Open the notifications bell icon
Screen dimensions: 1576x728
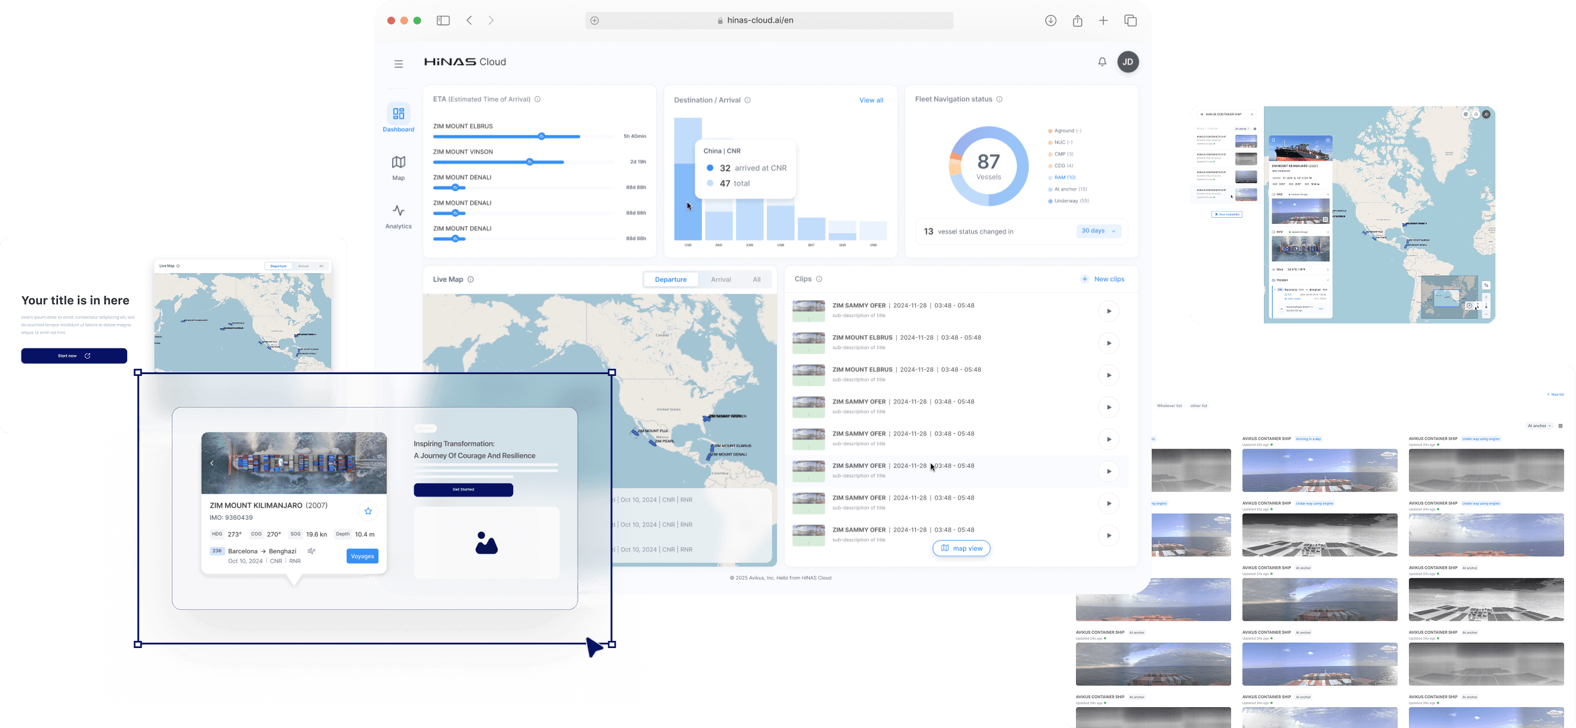pyautogui.click(x=1102, y=62)
